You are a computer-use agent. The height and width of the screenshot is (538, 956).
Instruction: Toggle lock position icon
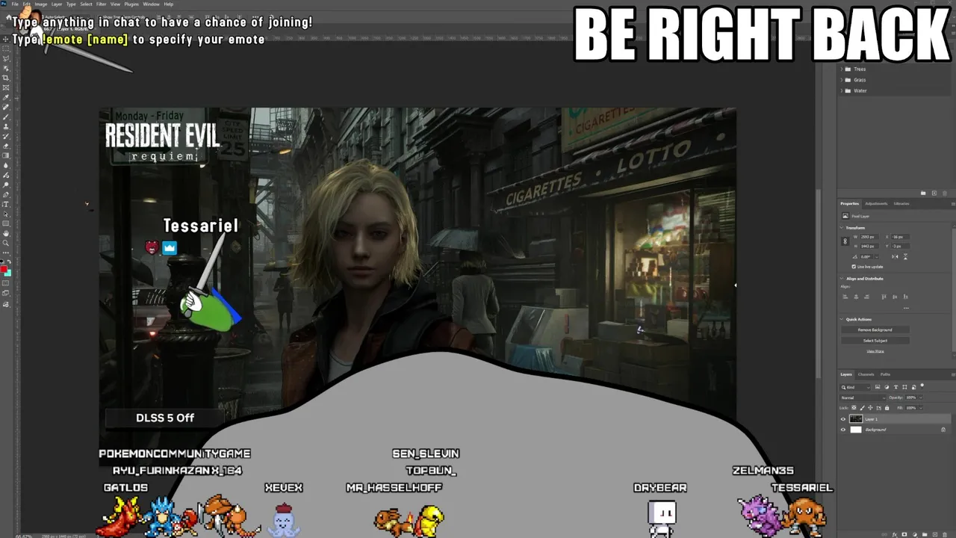click(870, 408)
